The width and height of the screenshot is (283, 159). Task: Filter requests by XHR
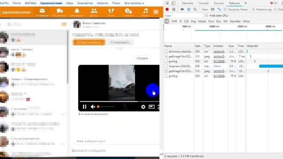(174, 21)
